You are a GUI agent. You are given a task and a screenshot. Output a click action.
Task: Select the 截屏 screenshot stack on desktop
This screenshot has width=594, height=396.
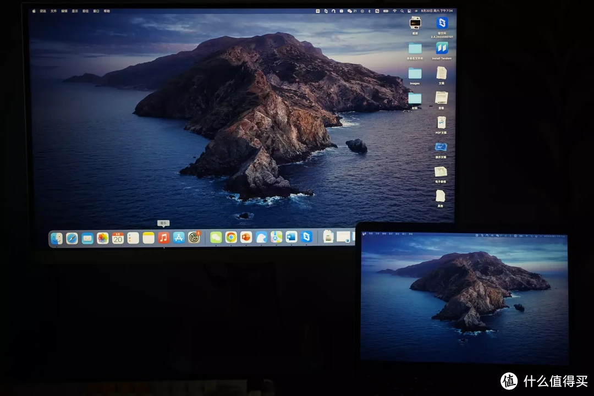pos(415,26)
